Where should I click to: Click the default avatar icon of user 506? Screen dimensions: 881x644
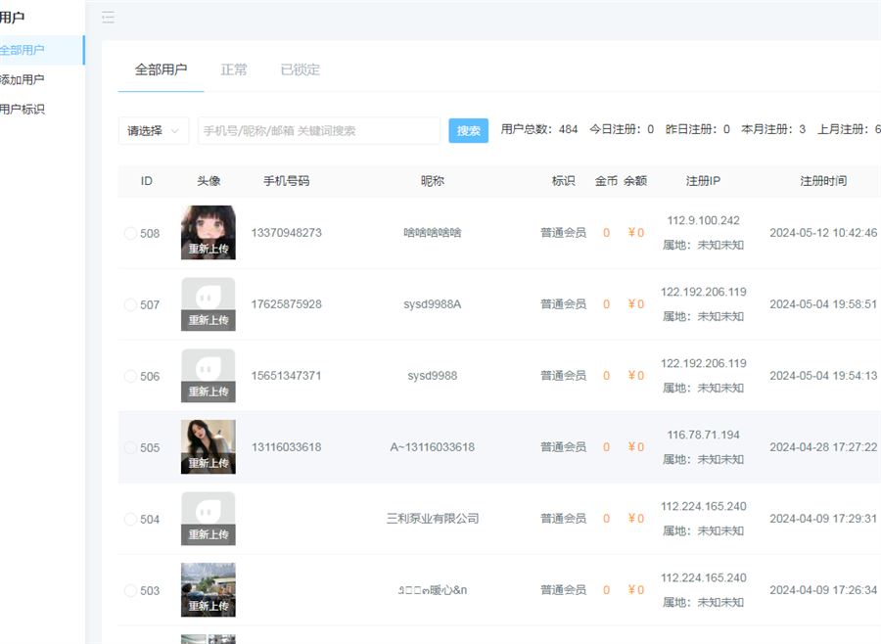(x=208, y=366)
